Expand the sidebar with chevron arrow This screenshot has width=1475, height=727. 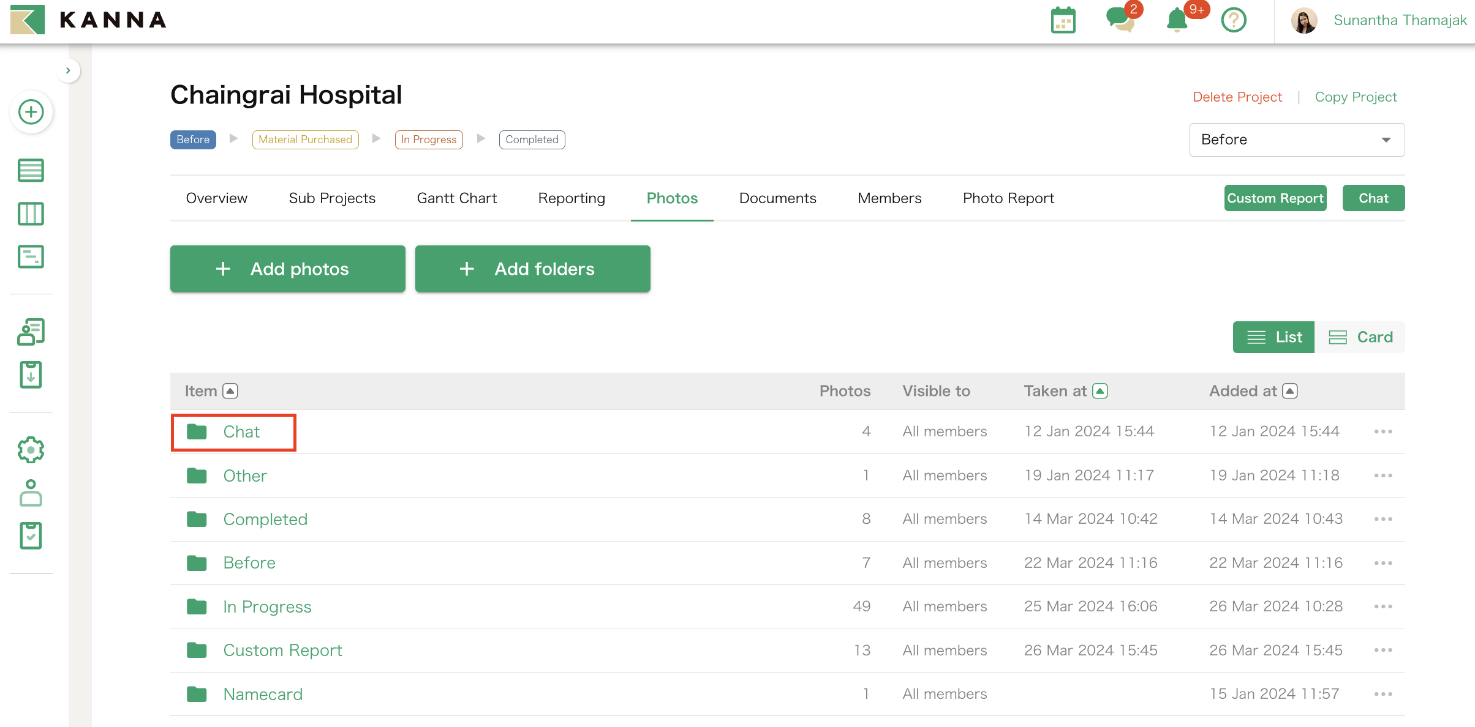pyautogui.click(x=68, y=70)
